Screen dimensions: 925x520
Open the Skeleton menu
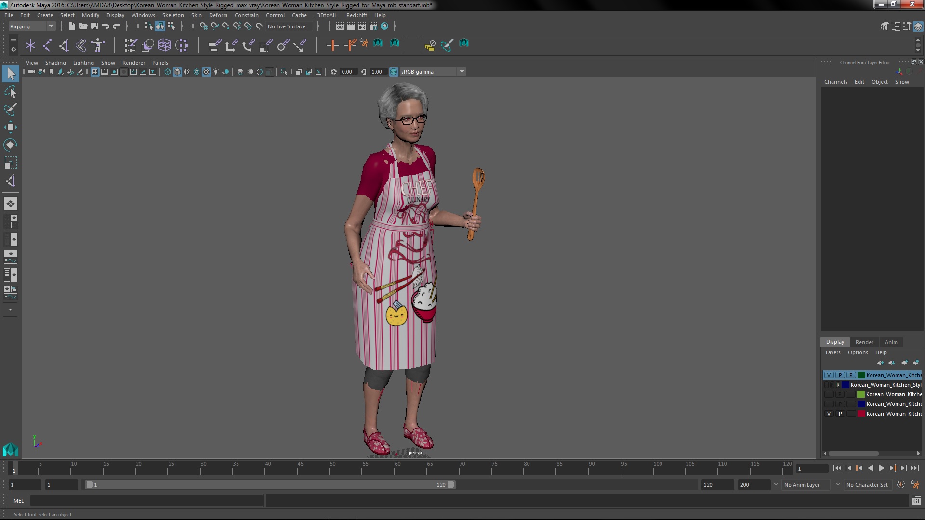[172, 15]
